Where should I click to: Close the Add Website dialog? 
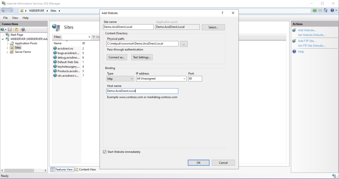(233, 13)
